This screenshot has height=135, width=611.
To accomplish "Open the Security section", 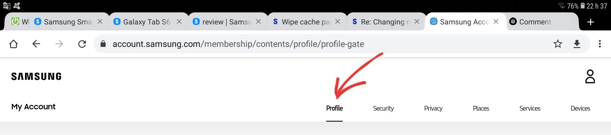I will (383, 108).
